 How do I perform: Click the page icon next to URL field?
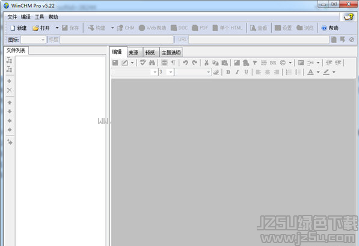(x=334, y=40)
